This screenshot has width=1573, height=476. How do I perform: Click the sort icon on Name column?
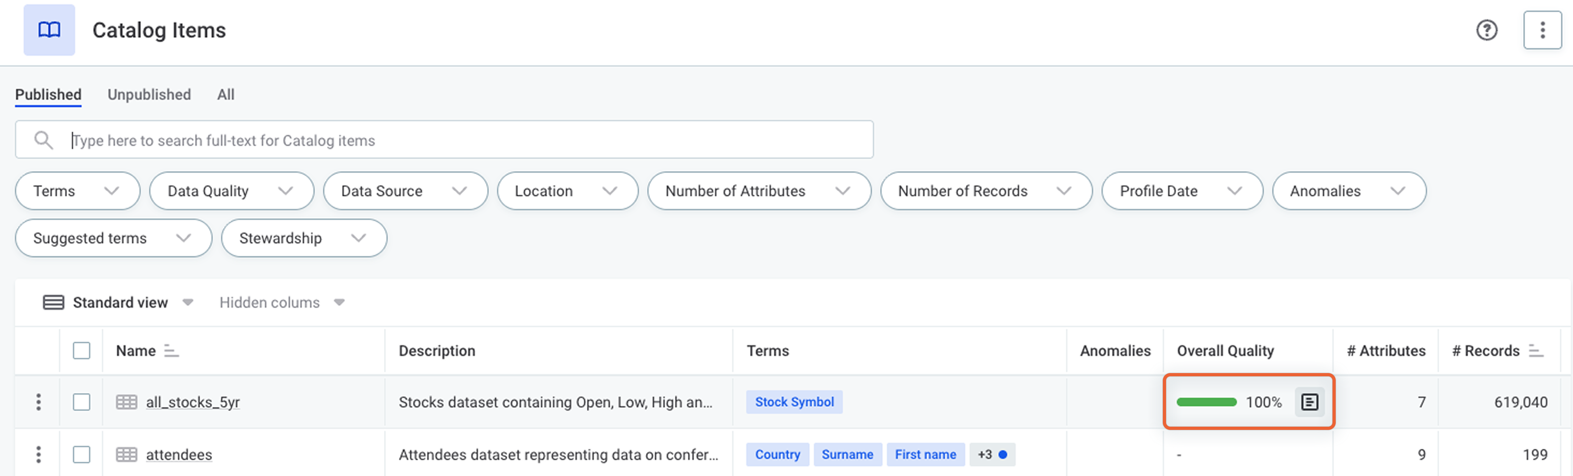pyautogui.click(x=171, y=351)
